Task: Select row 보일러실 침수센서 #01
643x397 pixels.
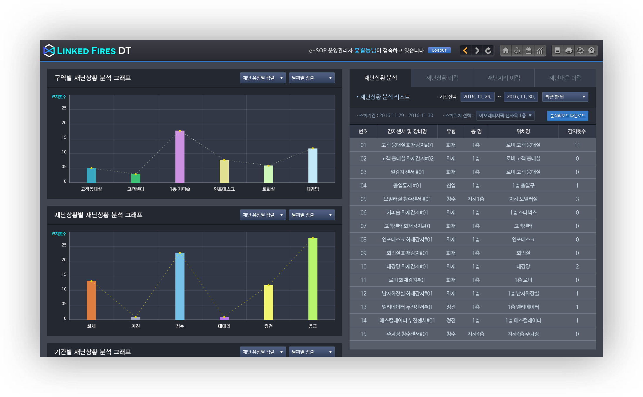Action: pos(473,199)
